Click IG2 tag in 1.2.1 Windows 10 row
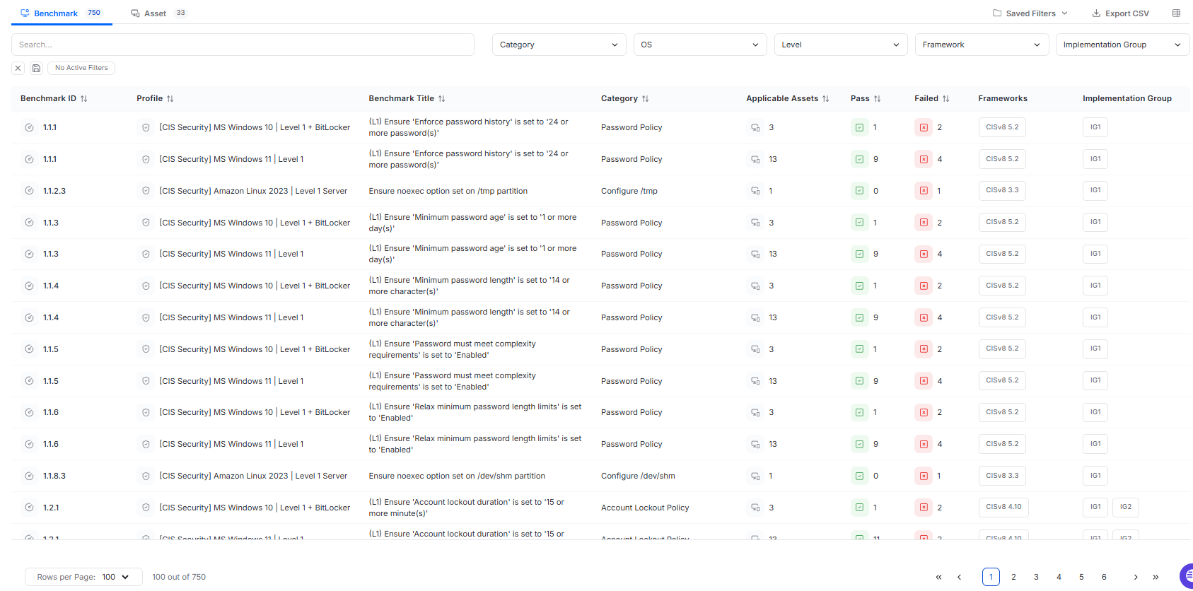Screen dimensions: 1193x591 [x=1126, y=507]
